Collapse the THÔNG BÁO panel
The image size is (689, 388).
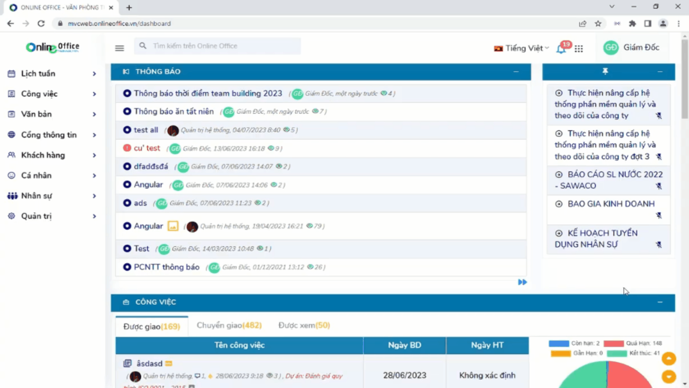[516, 71]
